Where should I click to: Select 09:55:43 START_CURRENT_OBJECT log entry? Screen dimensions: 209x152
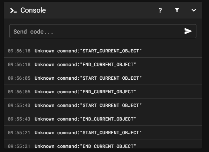pos(103,106)
